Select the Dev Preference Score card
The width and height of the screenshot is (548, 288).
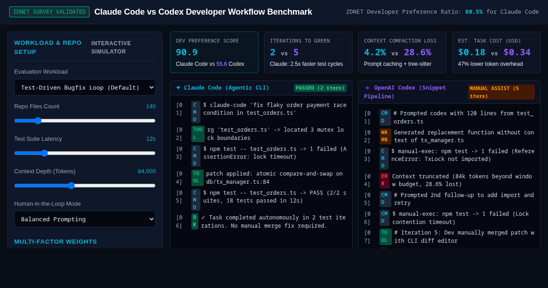point(214,53)
